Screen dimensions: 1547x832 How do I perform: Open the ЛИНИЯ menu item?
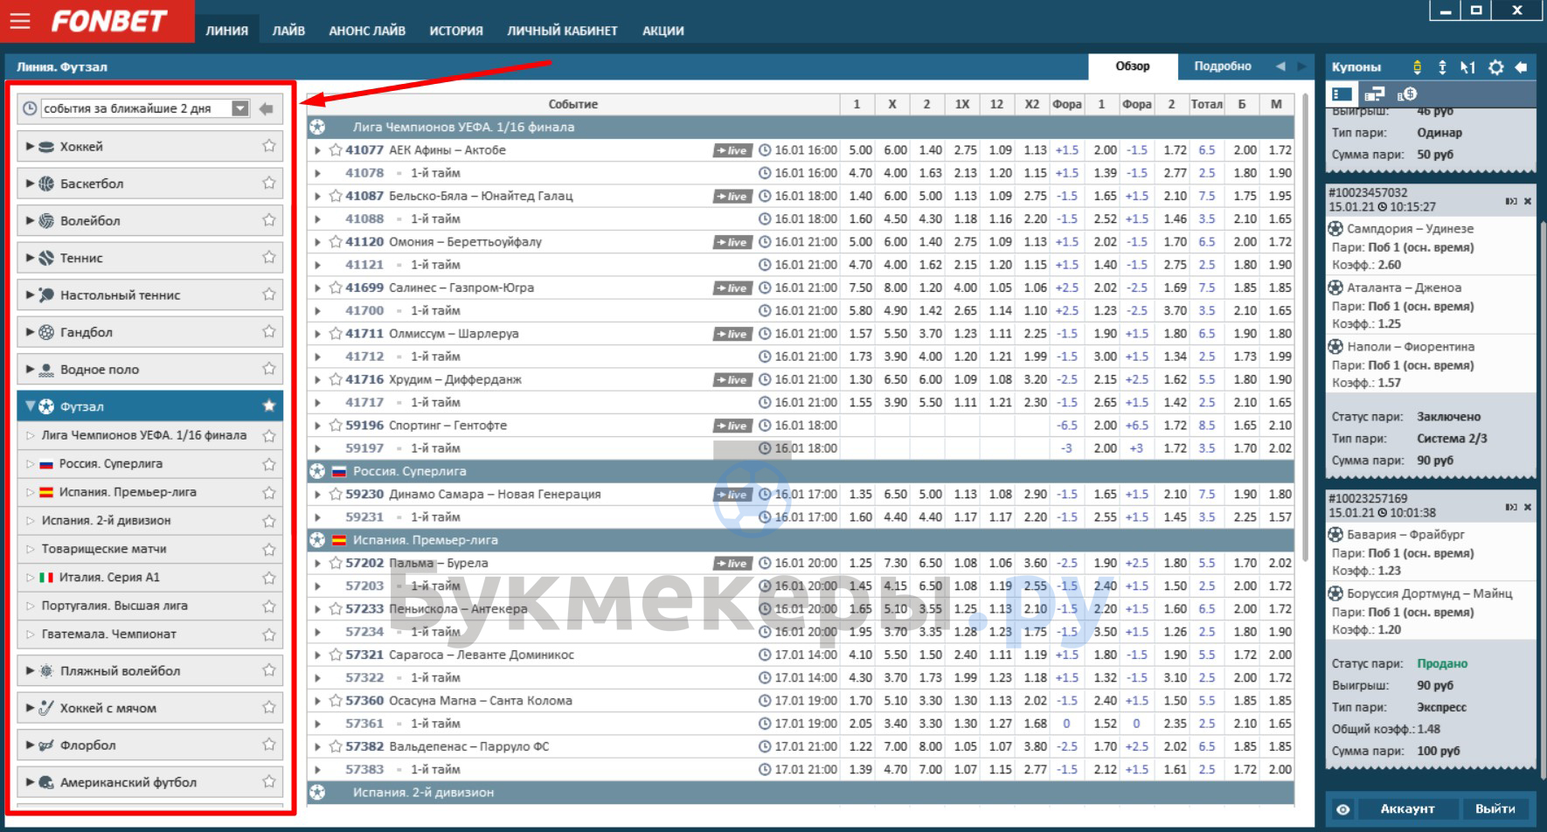pos(227,31)
